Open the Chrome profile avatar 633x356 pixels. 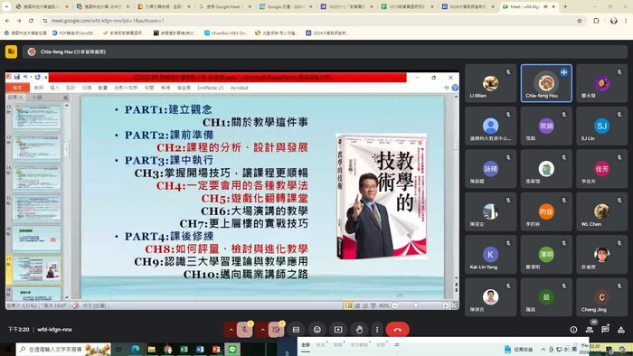click(614, 21)
